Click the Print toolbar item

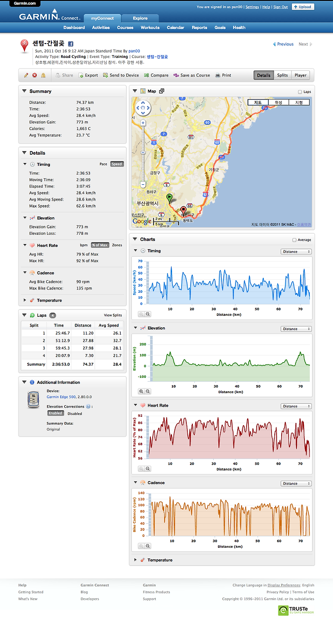(223, 75)
